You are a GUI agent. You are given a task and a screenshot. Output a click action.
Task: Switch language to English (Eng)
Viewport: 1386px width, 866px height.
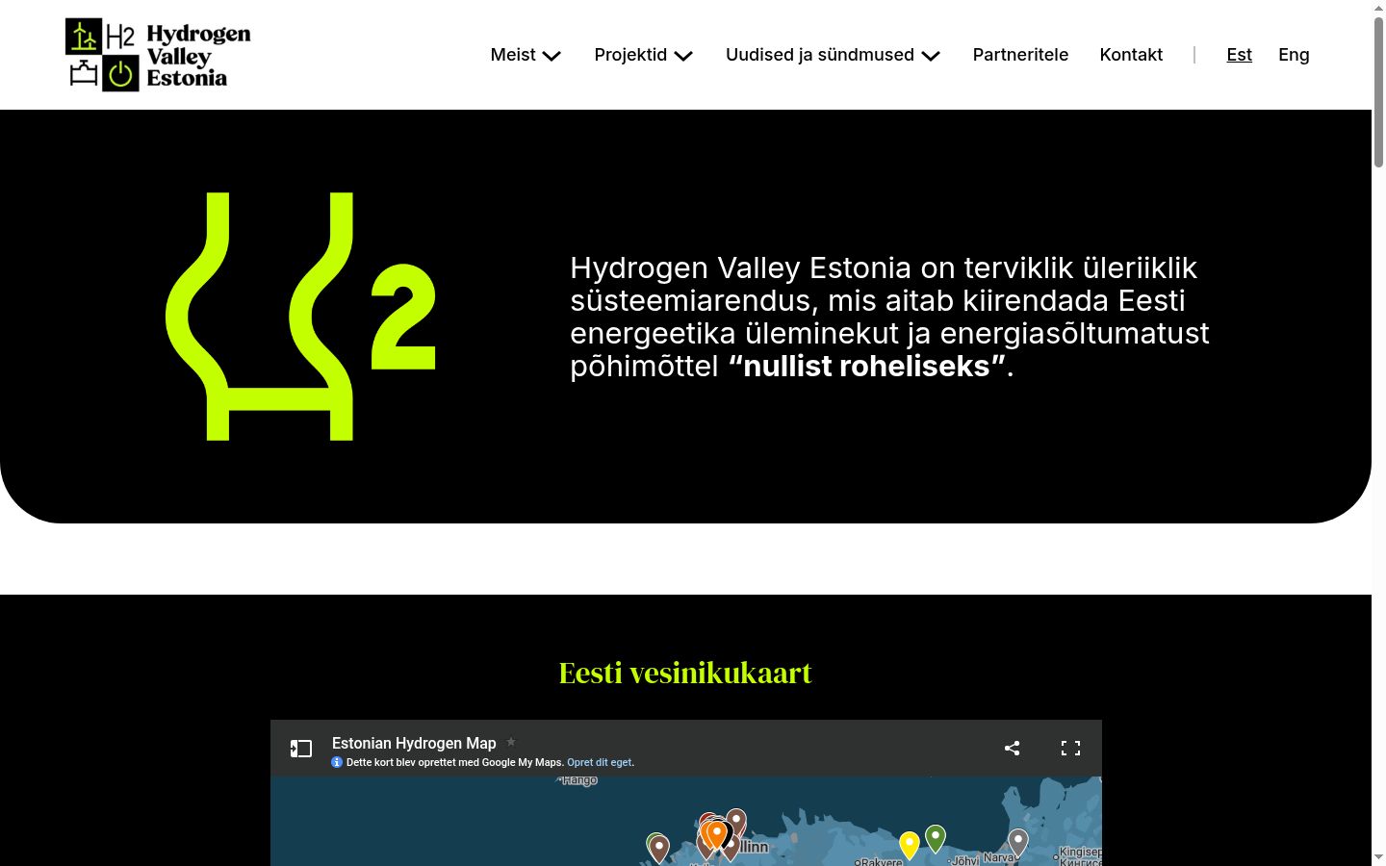coord(1294,55)
